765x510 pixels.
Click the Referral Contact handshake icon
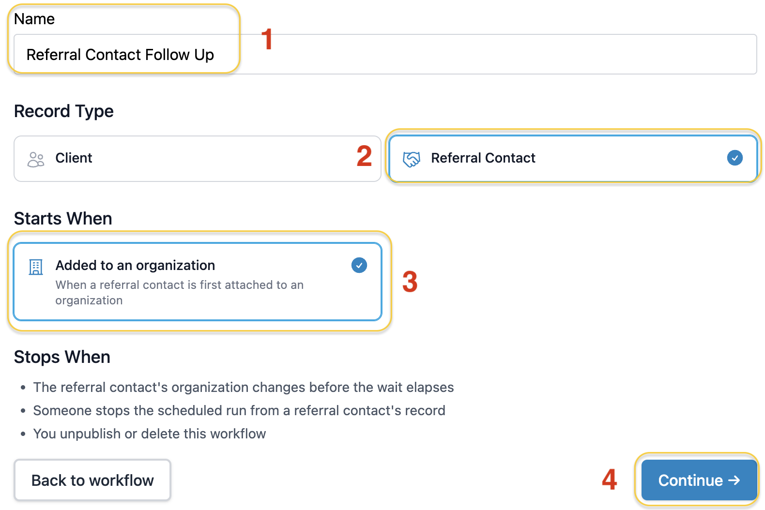412,159
